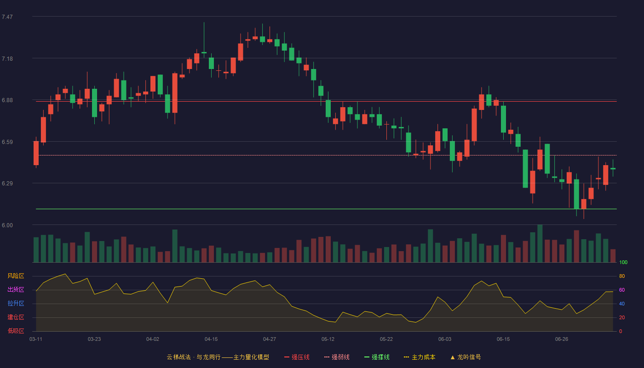Click the 风险区 zone label

point(16,276)
